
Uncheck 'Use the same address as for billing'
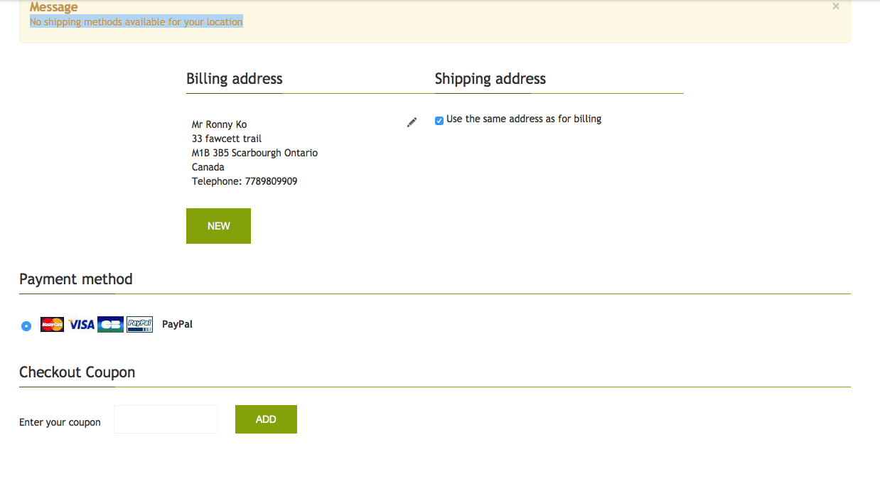coord(439,120)
